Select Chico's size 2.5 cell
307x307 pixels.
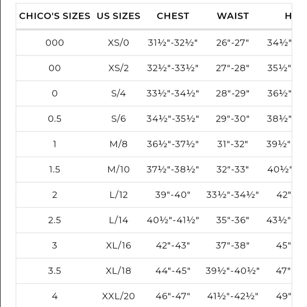coord(55,220)
